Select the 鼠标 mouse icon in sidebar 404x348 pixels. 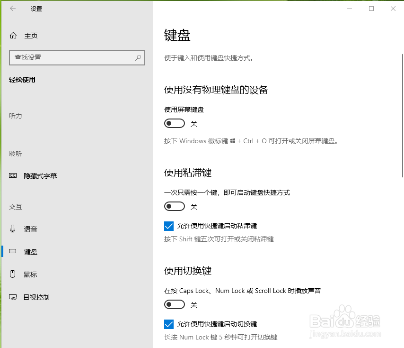[13, 274]
